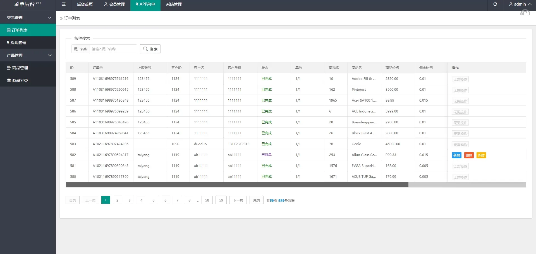The height and width of the screenshot is (254, 536).
Task: Click the 下一页 pagination button
Action: (238, 200)
